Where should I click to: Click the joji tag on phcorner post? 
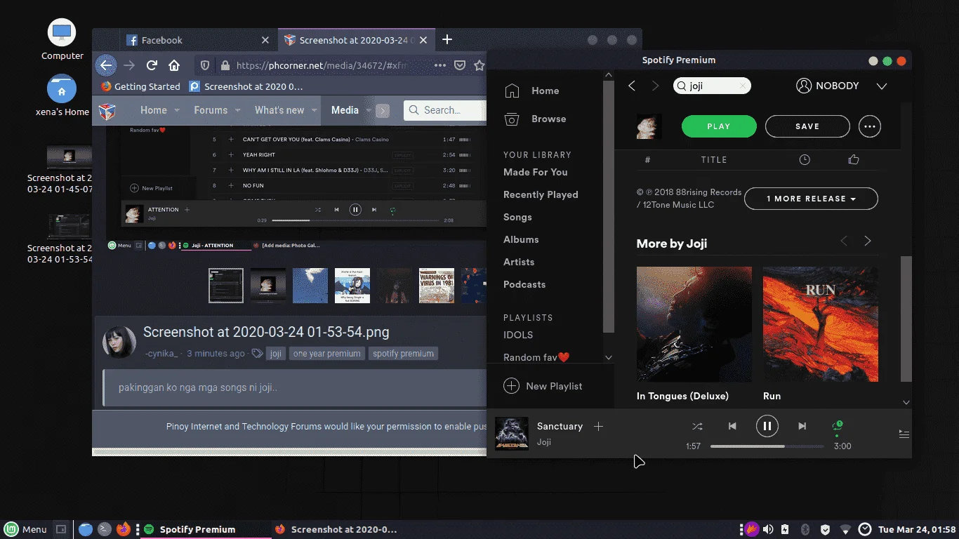(x=276, y=354)
